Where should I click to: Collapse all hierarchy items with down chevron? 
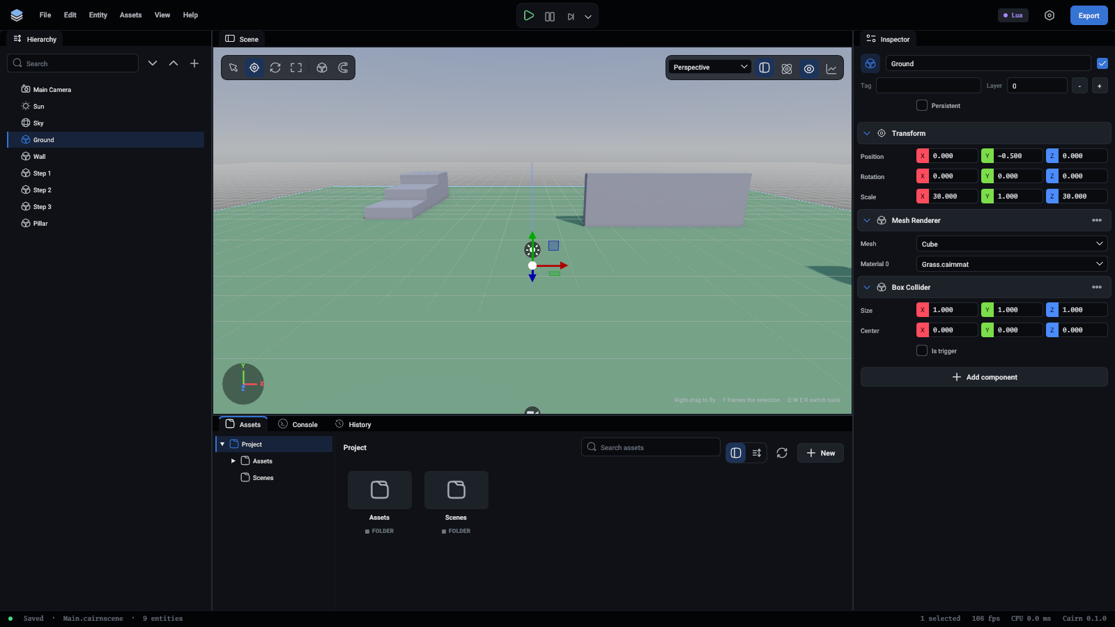coord(153,63)
